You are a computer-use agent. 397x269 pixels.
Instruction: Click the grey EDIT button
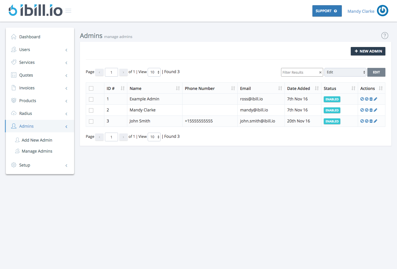tap(376, 72)
